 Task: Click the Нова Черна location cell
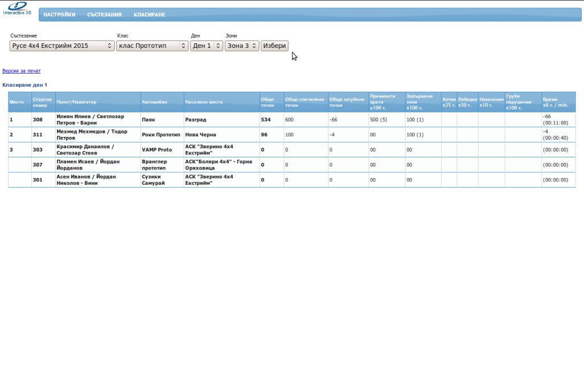(x=222, y=135)
